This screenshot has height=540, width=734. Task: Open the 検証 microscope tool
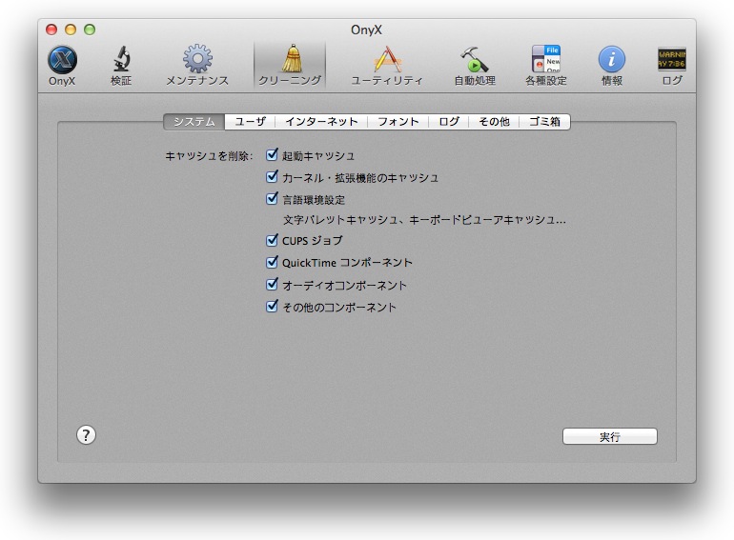[121, 61]
